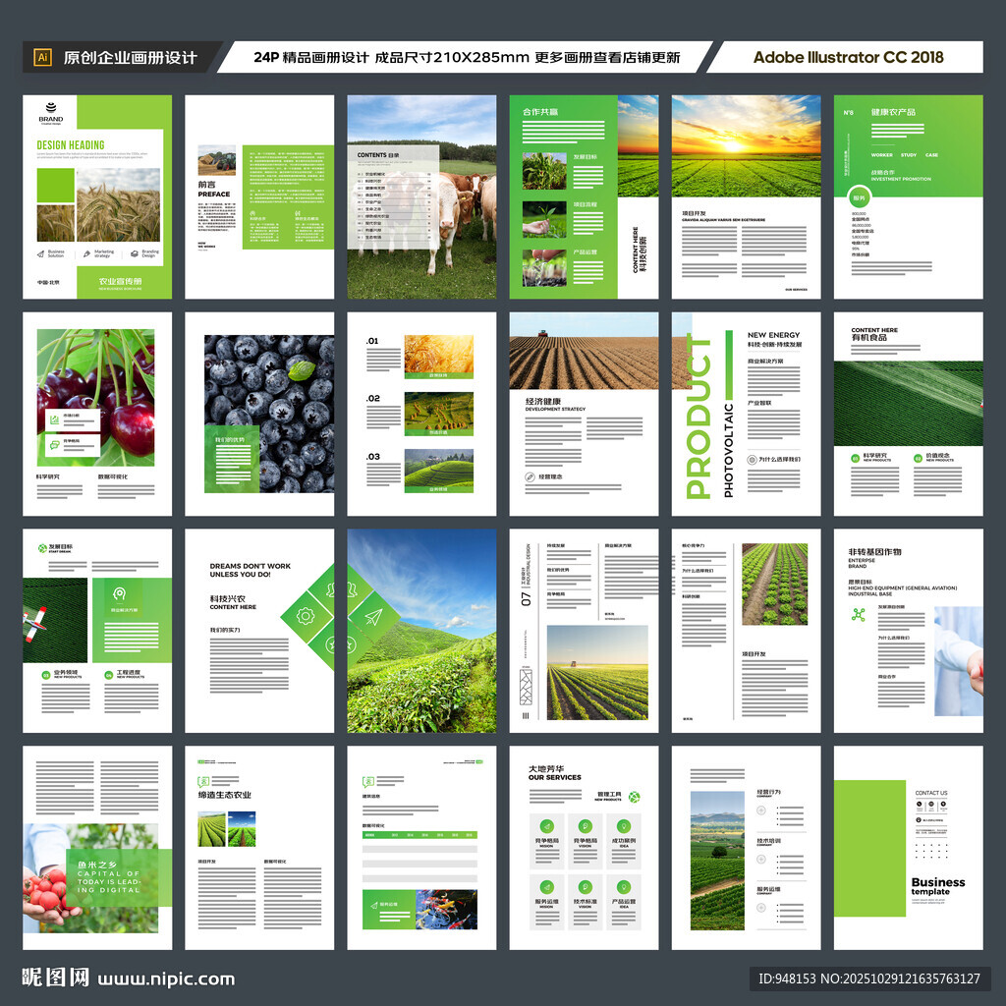Click the plowed field photo above 经济健康

click(584, 351)
